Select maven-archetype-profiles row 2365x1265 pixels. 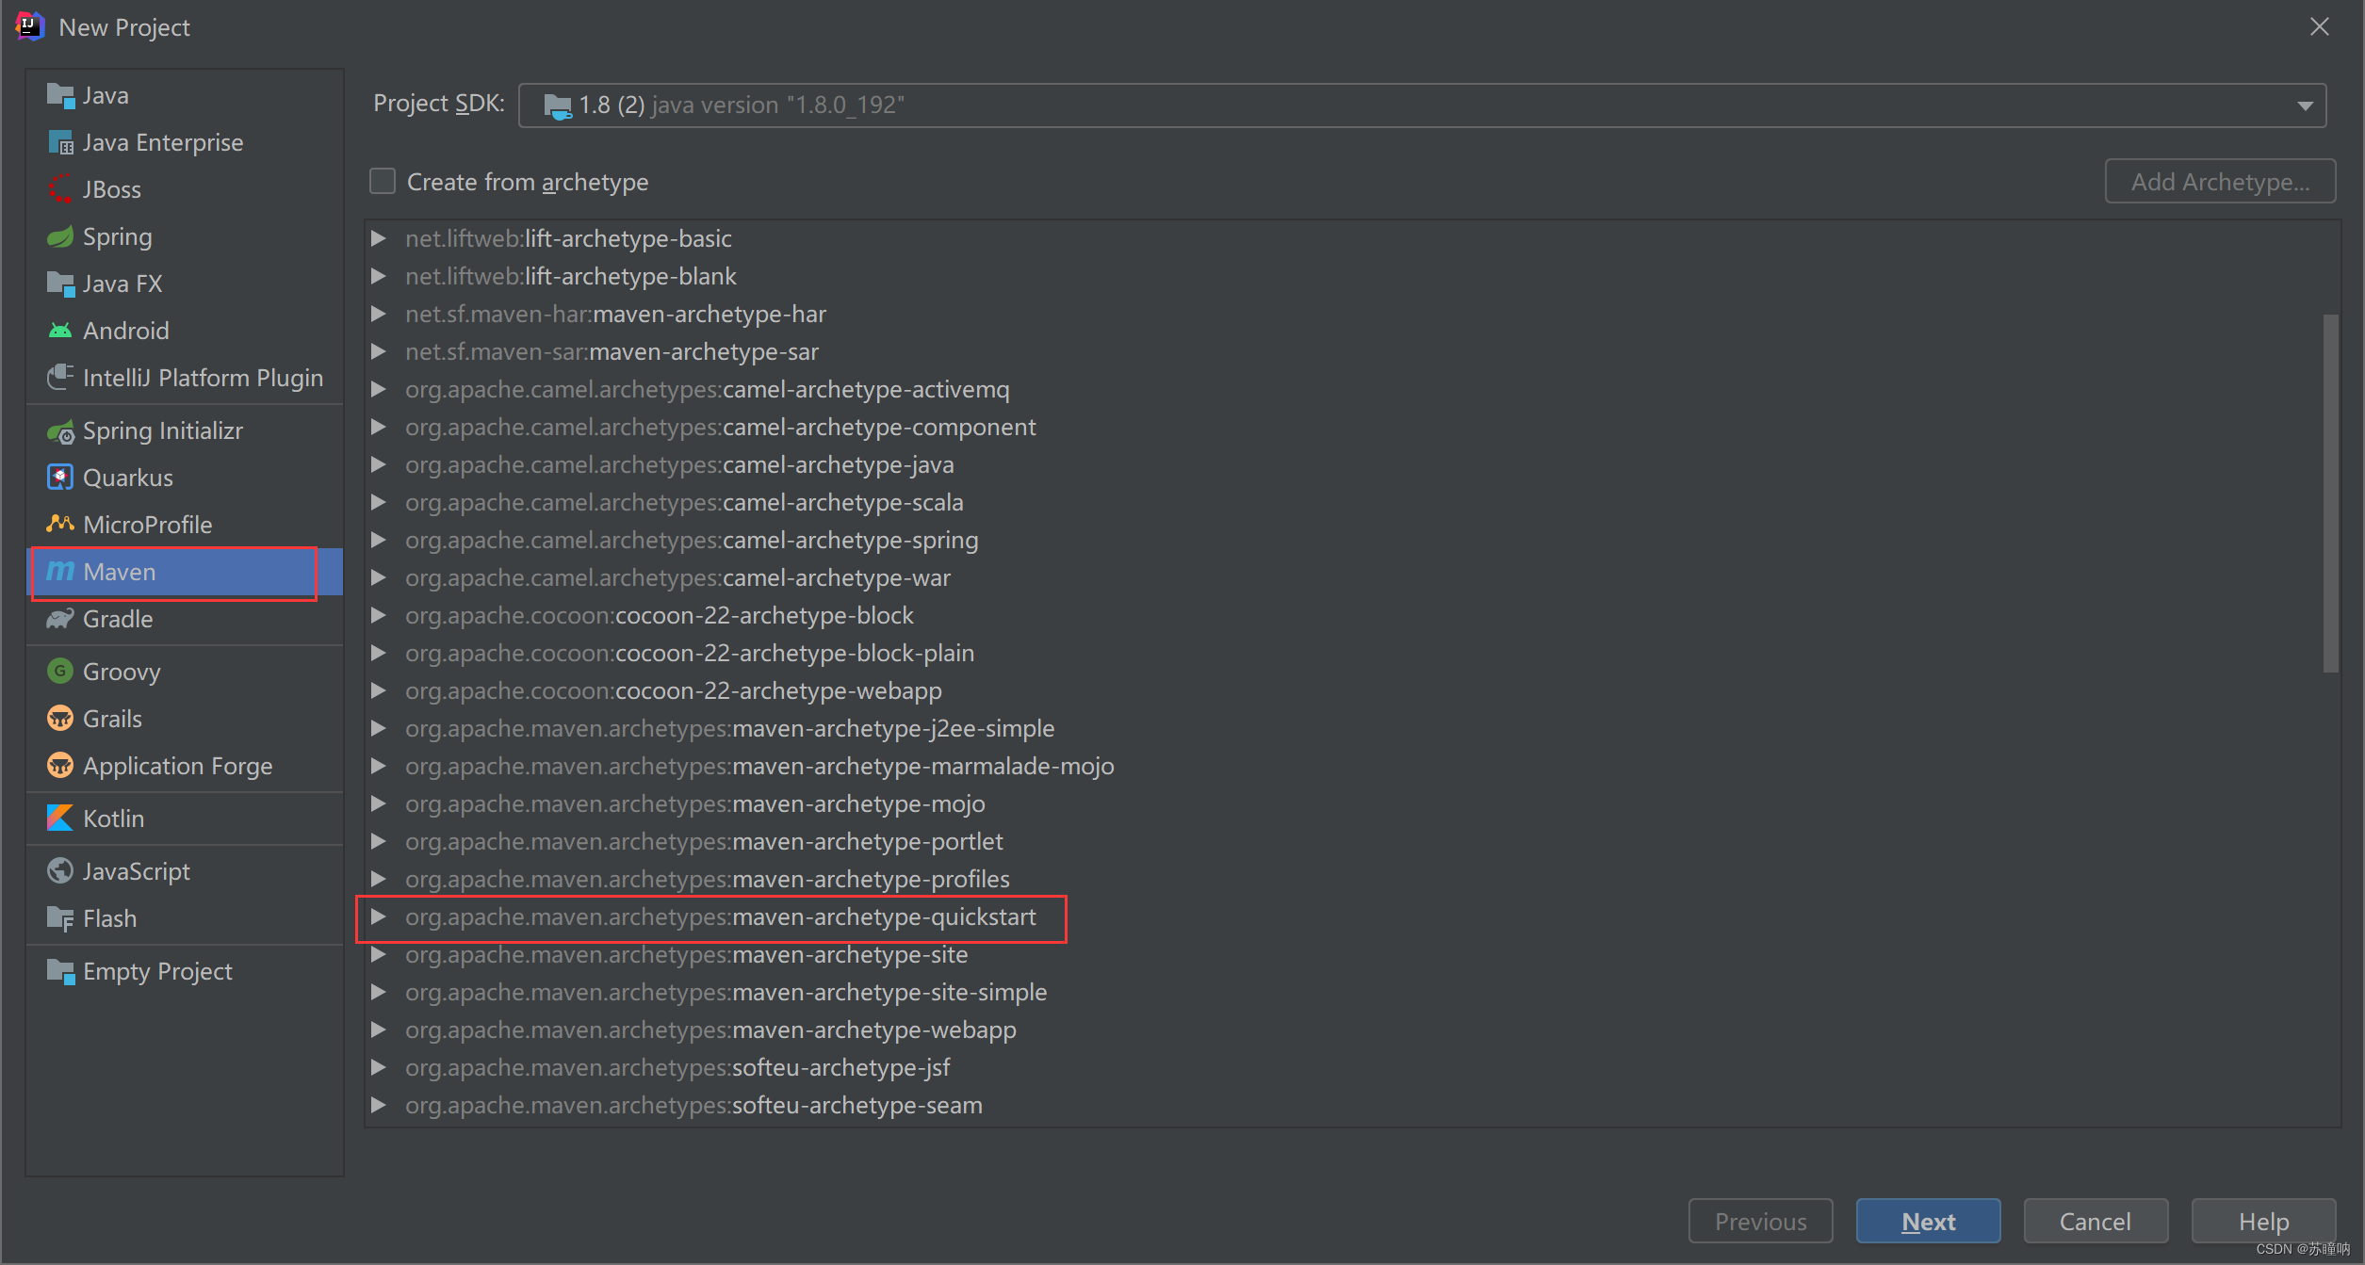pyautogui.click(x=1352, y=879)
